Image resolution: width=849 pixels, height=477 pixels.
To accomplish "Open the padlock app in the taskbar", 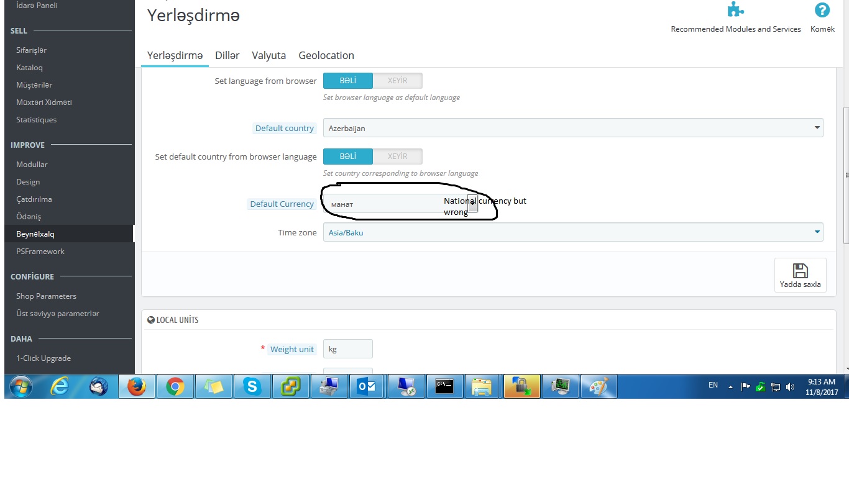I will (x=521, y=386).
